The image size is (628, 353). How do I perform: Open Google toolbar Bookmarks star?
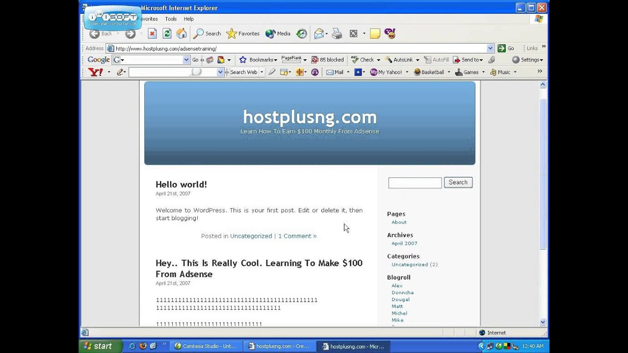(258, 60)
